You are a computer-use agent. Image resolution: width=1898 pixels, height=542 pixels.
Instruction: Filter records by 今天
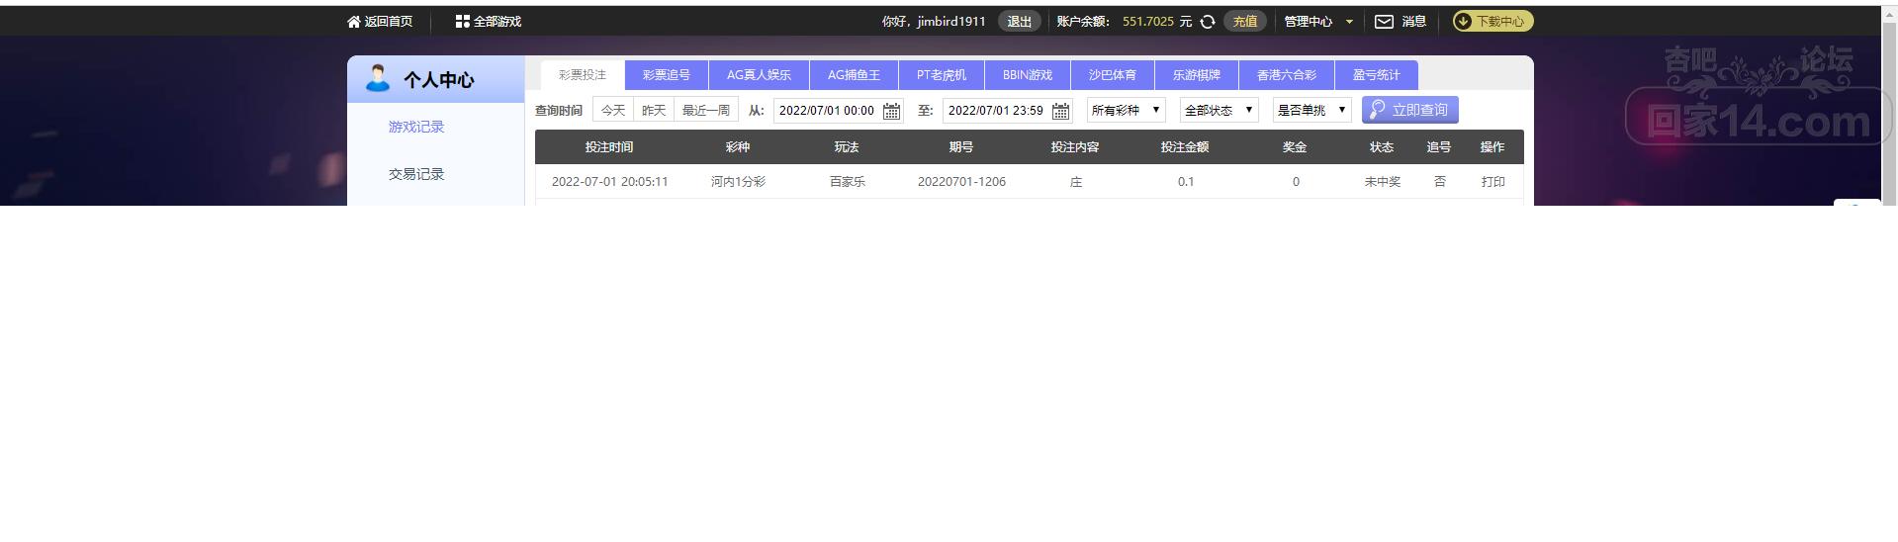[x=613, y=110]
